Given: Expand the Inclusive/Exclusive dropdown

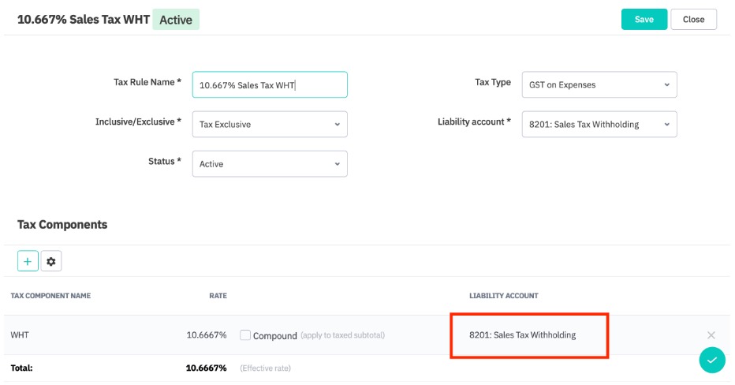Looking at the screenshot, I should 269,124.
